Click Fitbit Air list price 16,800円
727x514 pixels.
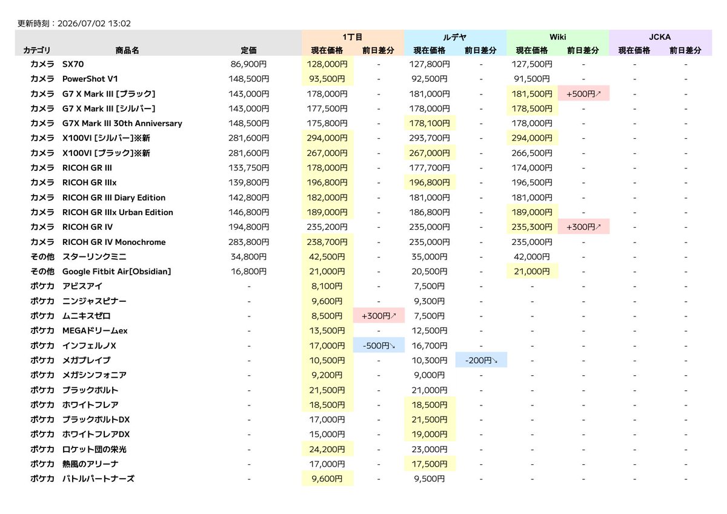250,272
